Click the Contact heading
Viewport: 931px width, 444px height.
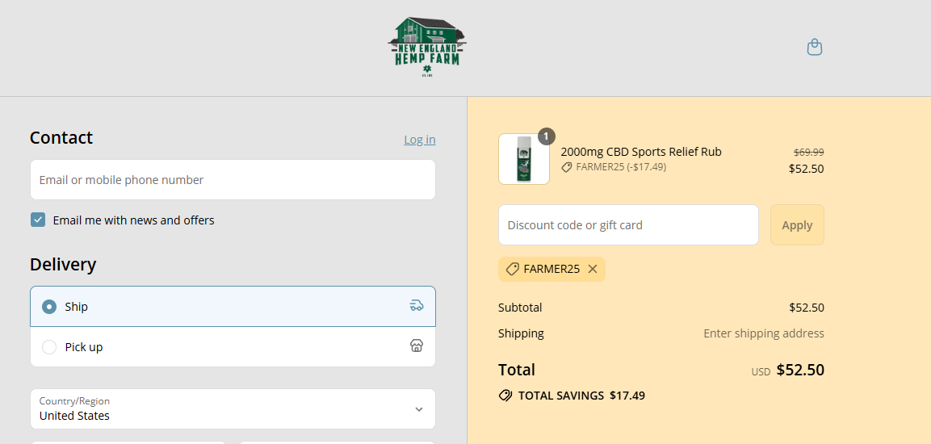(x=61, y=138)
